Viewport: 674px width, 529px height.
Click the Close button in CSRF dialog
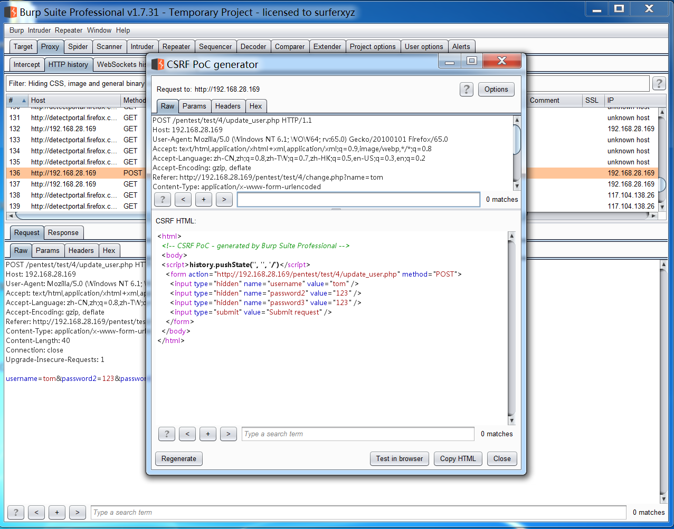coord(502,458)
